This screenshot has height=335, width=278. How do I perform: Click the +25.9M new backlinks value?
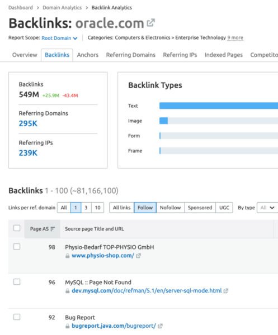(51, 95)
